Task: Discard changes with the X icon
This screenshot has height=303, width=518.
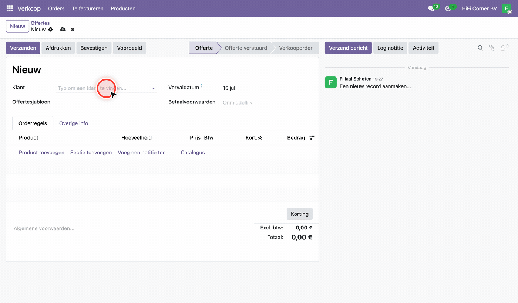Action: [x=73, y=29]
